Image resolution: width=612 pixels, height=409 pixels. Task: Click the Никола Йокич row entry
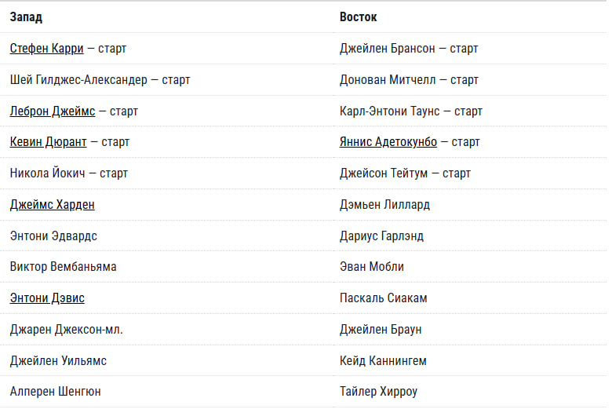pos(68,173)
